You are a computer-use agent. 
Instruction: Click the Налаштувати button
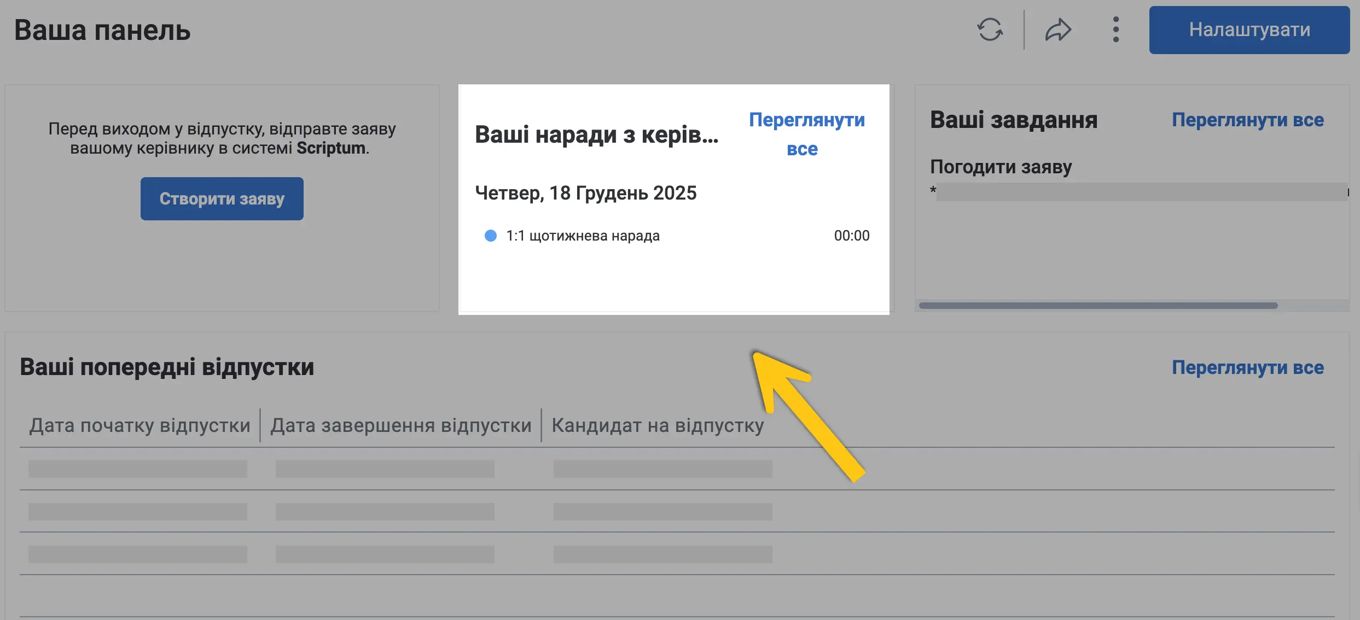coord(1249,30)
